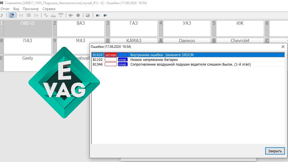Click the double-left-chevron previous icon
Viewport: 288px width, 162px height.
tap(21, 16)
